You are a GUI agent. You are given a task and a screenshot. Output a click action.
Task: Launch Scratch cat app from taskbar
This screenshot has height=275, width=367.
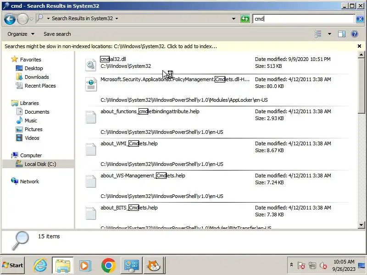(x=154, y=265)
